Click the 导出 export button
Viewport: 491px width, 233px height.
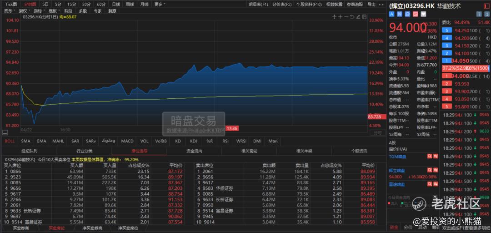click(x=371, y=5)
